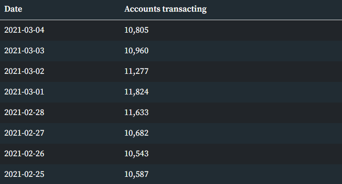Select the 2021-03-03 date cell
342x184 pixels.
(24, 51)
